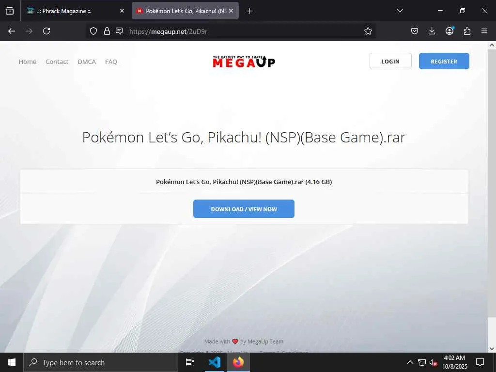Viewport: 496px width, 372px height.
Task: Go to the Home link
Action: coord(28,62)
